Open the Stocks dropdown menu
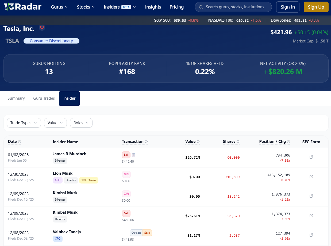Viewport: 331px width, 246px height. [x=86, y=7]
